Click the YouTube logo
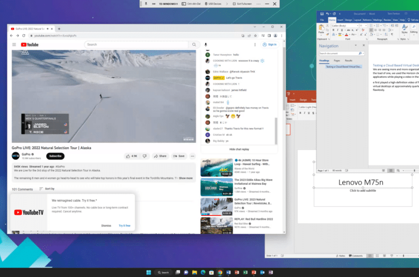The width and height of the screenshot is (419, 277). 30,45
